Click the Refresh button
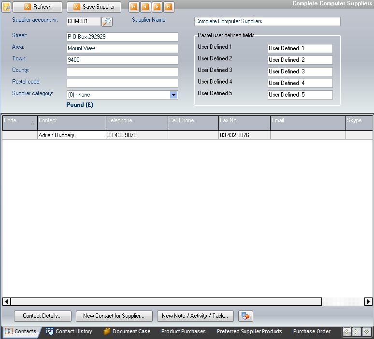 coord(37,7)
